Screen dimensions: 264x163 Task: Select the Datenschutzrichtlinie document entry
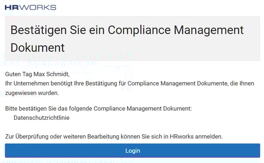point(42,118)
